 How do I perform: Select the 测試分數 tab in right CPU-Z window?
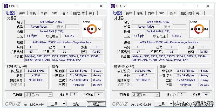[186, 13]
